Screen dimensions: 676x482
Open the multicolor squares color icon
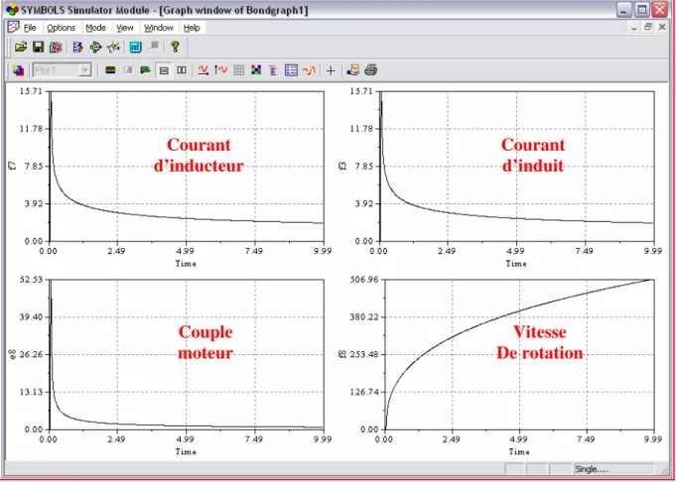pos(256,70)
